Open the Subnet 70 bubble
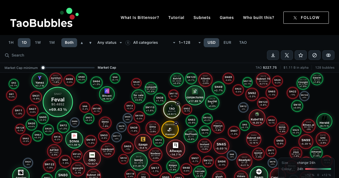This screenshot has height=178, width=339. pos(263,80)
